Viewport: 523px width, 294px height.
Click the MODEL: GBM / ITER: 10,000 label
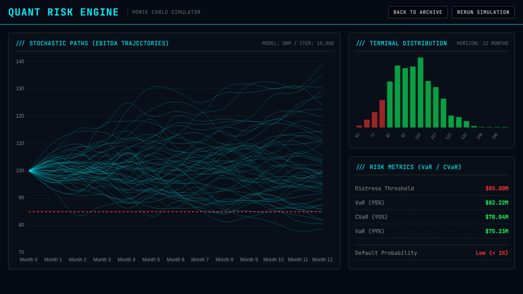tap(298, 43)
